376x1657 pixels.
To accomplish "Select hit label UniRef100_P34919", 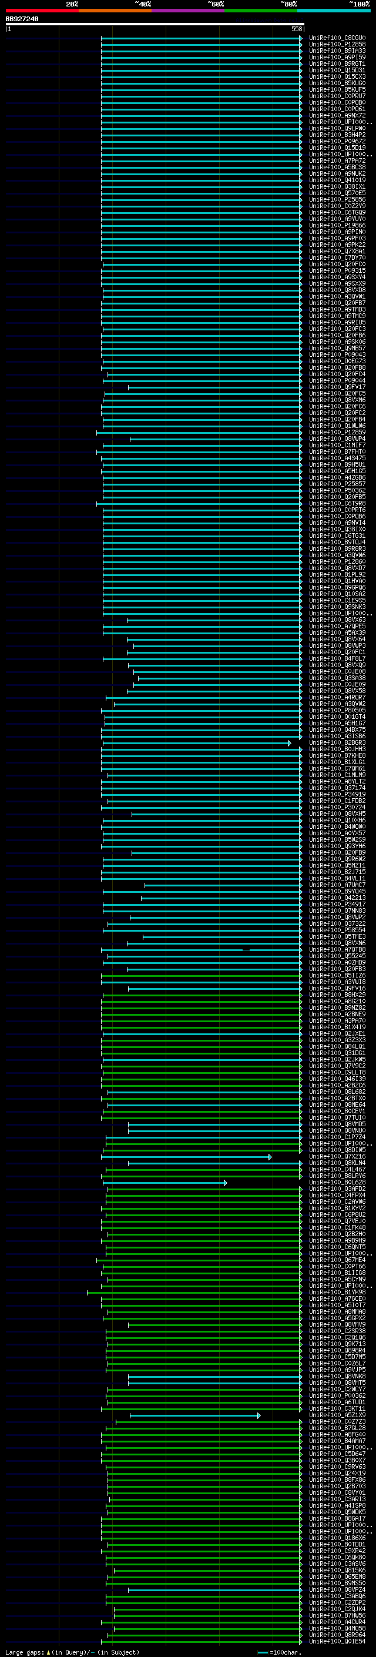I will [337, 795].
